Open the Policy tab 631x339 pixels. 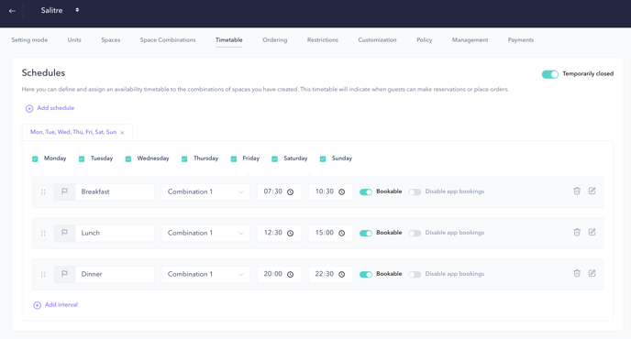tap(424, 39)
